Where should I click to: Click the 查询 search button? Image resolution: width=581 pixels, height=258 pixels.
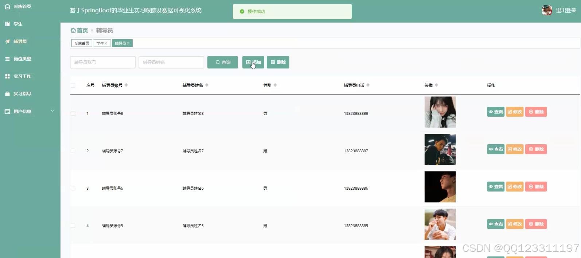[223, 62]
